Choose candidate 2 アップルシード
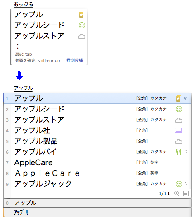Screen dimensions: 196x222 [97, 109]
